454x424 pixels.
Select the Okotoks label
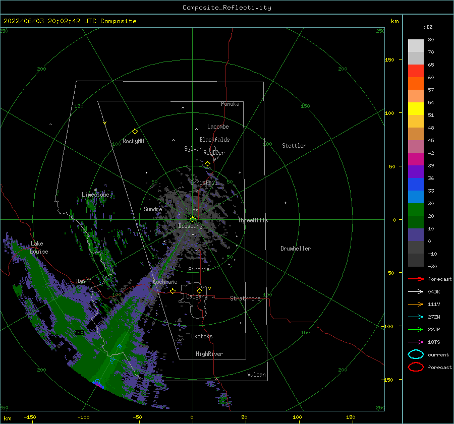click(x=202, y=336)
